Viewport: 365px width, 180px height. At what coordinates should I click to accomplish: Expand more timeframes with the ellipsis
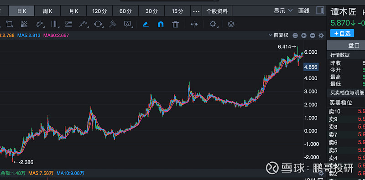pyautogui.click(x=196, y=11)
